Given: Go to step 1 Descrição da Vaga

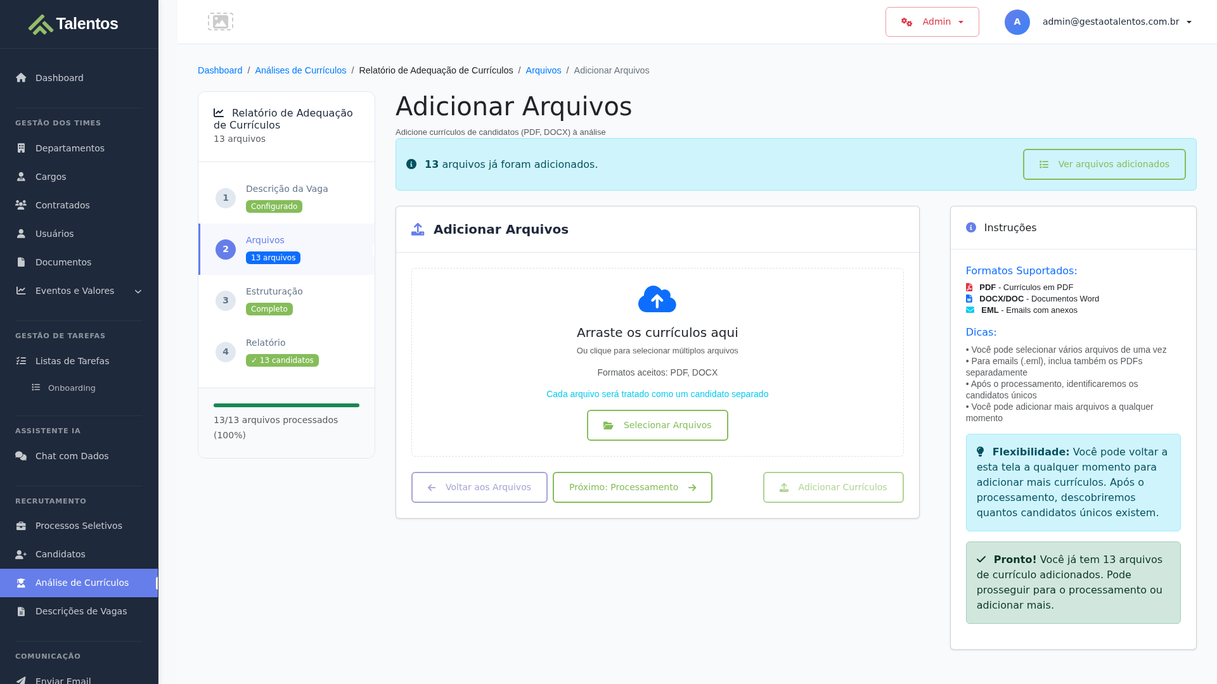Looking at the screenshot, I should 287,189.
